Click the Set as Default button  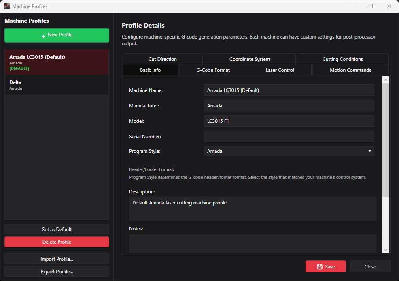tap(57, 229)
